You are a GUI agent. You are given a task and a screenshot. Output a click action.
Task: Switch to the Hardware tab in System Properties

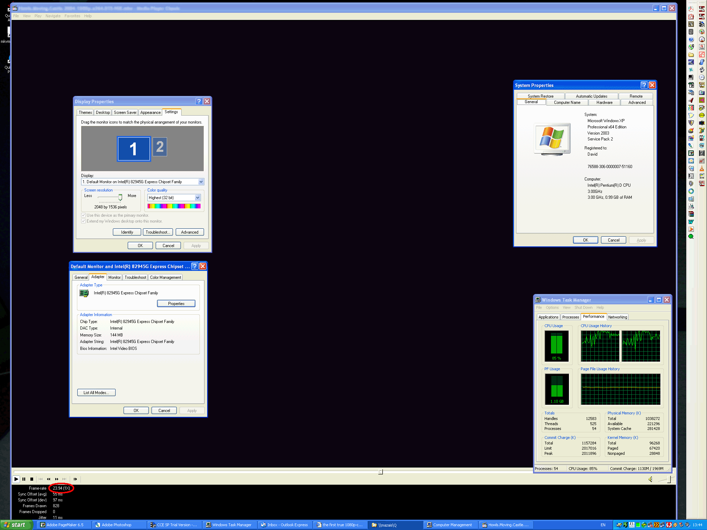coord(604,102)
